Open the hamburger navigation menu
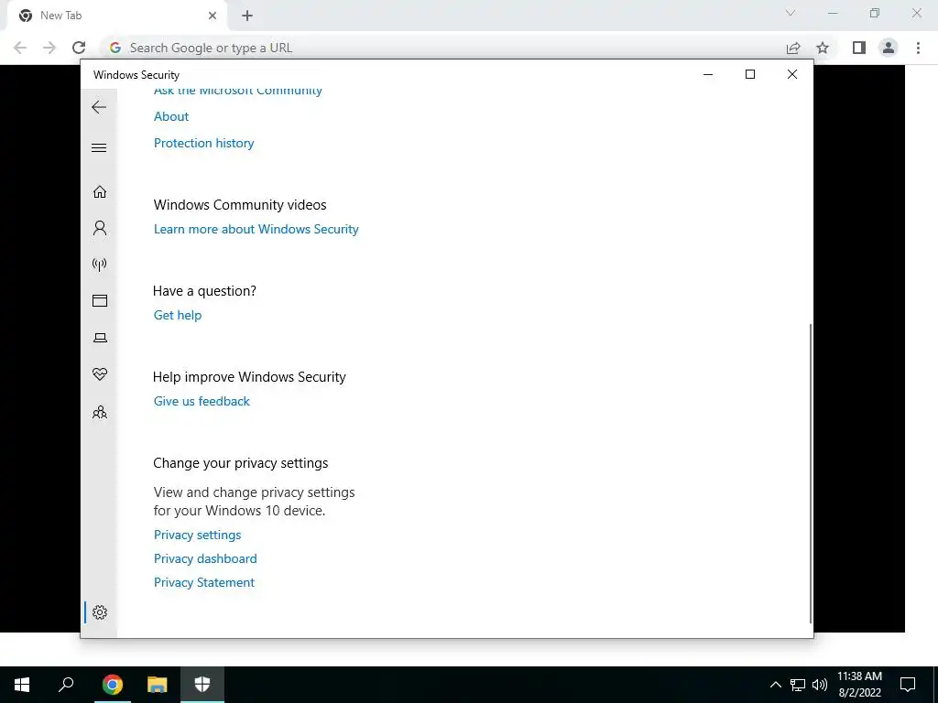This screenshot has width=938, height=703. coord(99,147)
